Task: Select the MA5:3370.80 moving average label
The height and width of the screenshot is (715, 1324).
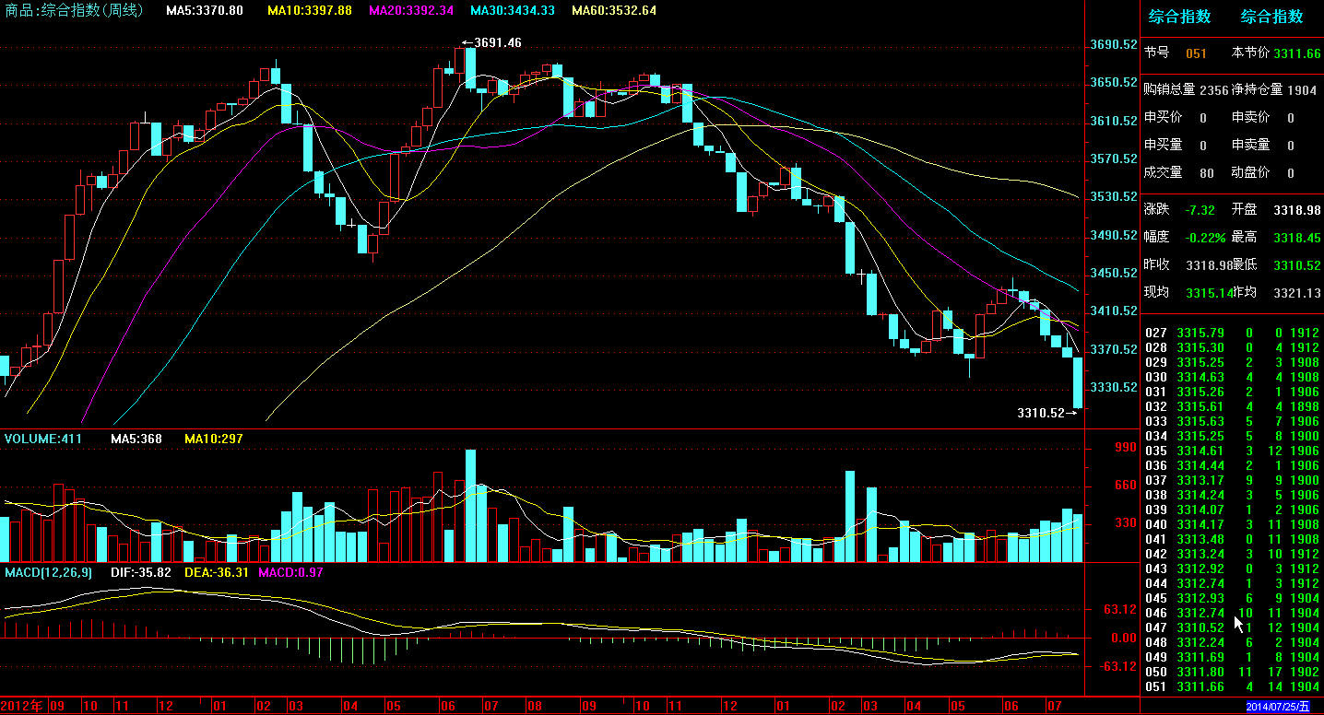Action: click(x=205, y=10)
